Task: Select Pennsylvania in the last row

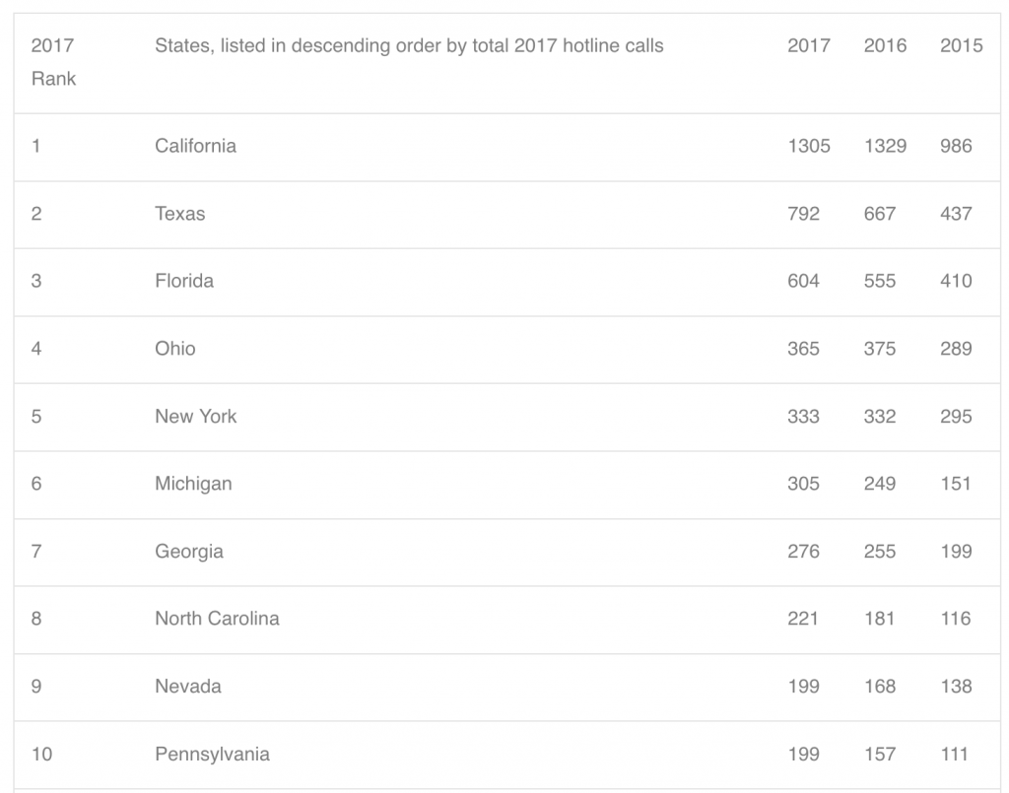Action: (x=213, y=754)
